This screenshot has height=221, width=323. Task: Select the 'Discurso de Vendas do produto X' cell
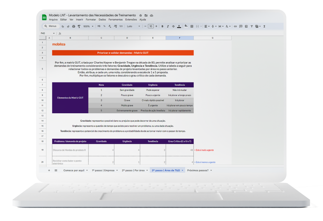coord(70,150)
